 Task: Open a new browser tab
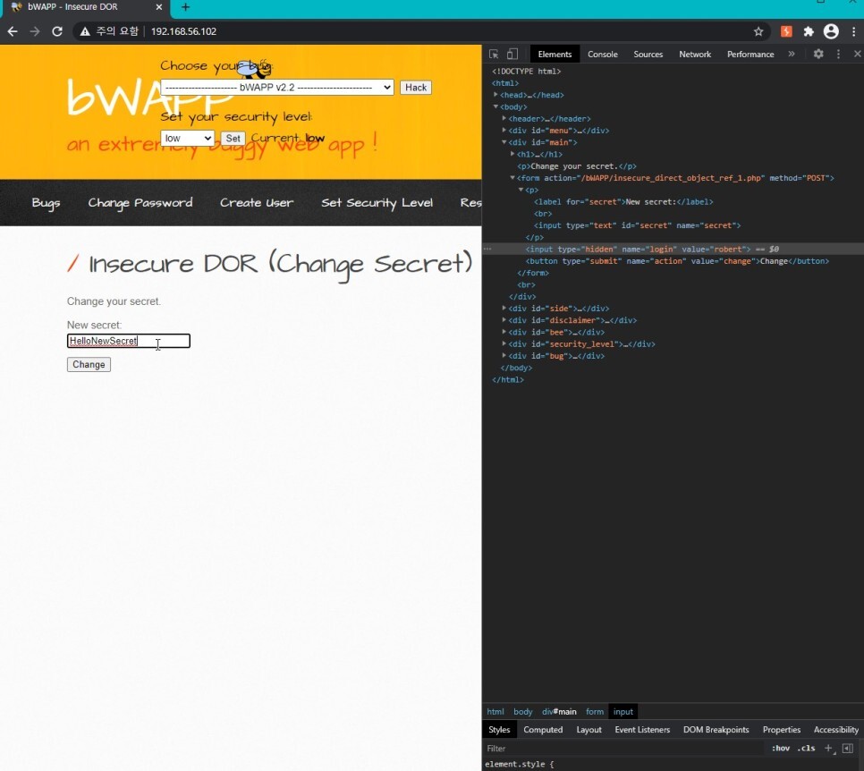click(x=186, y=7)
